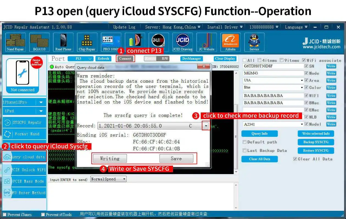This screenshot has width=346, height=219.
Task: Open the PRO 1000S tool
Action: click(111, 42)
